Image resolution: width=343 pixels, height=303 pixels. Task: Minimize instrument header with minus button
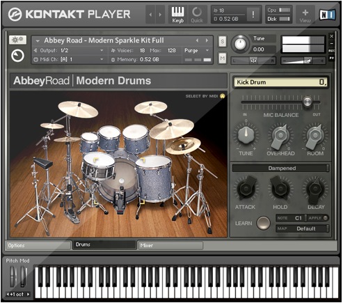(x=332, y=43)
